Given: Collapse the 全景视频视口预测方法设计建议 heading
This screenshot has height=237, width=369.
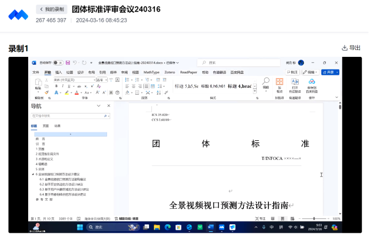Looking at the screenshot, I should click(32, 174).
